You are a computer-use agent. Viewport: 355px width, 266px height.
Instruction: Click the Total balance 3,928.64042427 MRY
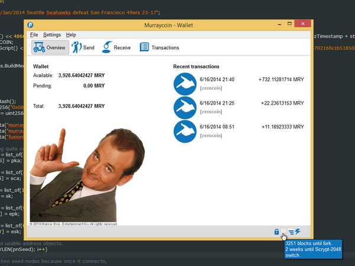pos(82,106)
